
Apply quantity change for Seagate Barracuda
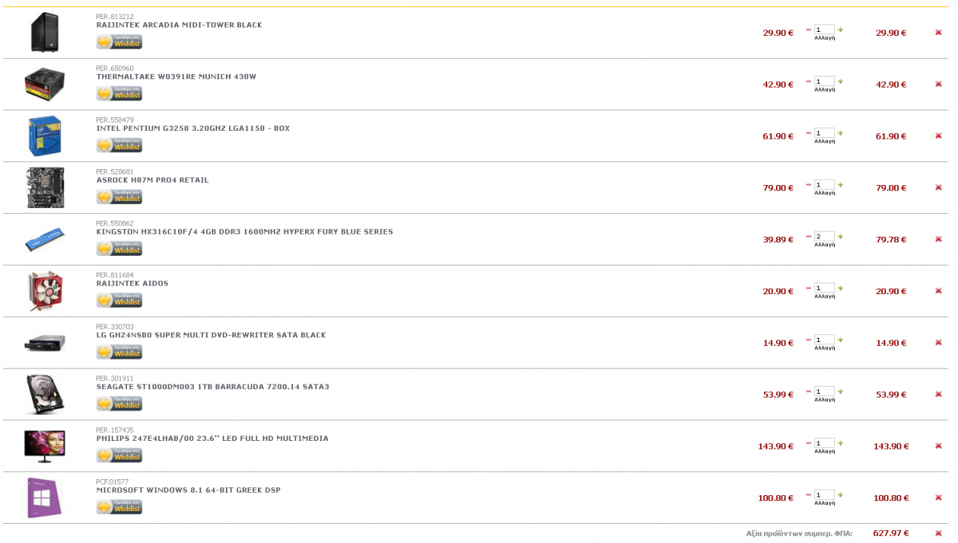(825, 399)
